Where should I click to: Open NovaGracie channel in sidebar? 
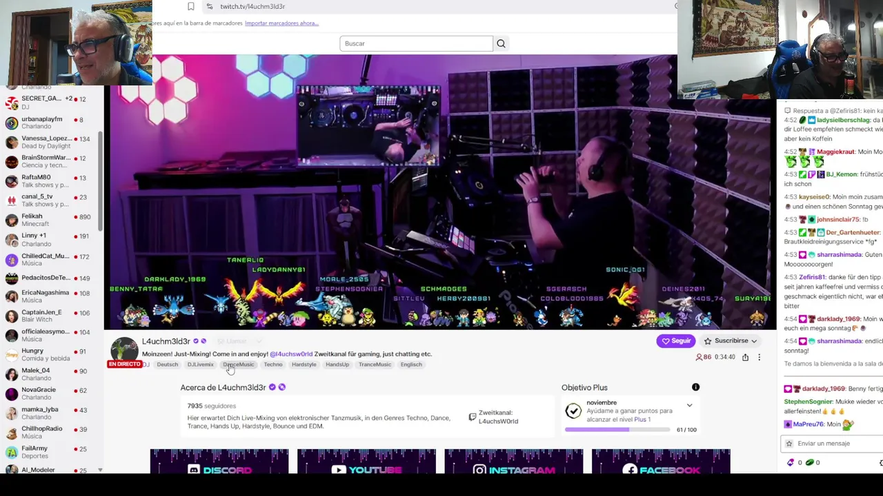coord(48,393)
